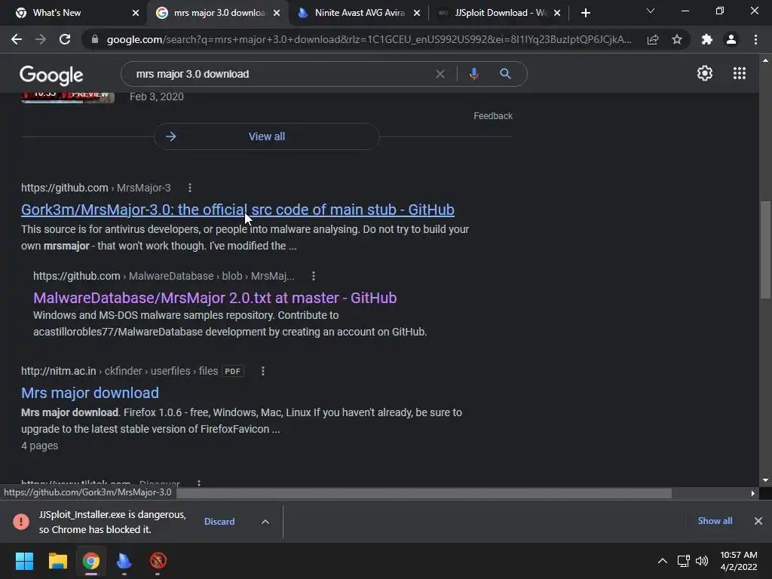This screenshot has height=579, width=772.
Task: Close the Ninite tab
Action: (x=417, y=13)
